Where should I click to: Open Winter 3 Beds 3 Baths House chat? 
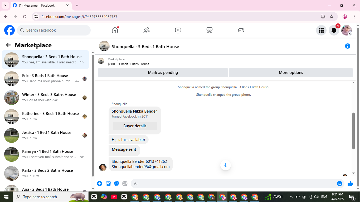[46, 98]
